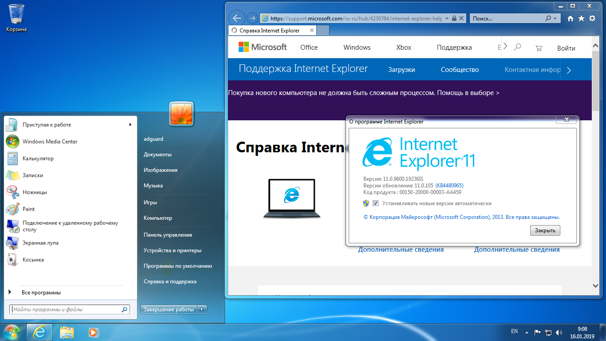Open Windows Explorer from the taskbar
Image resolution: width=606 pixels, height=341 pixels.
67,332
